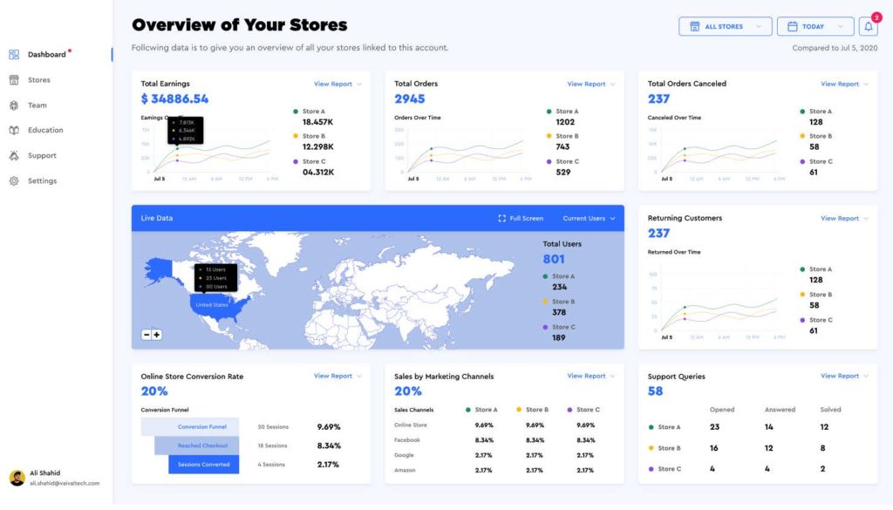
Task: Click the Education book icon
Action: (14, 131)
